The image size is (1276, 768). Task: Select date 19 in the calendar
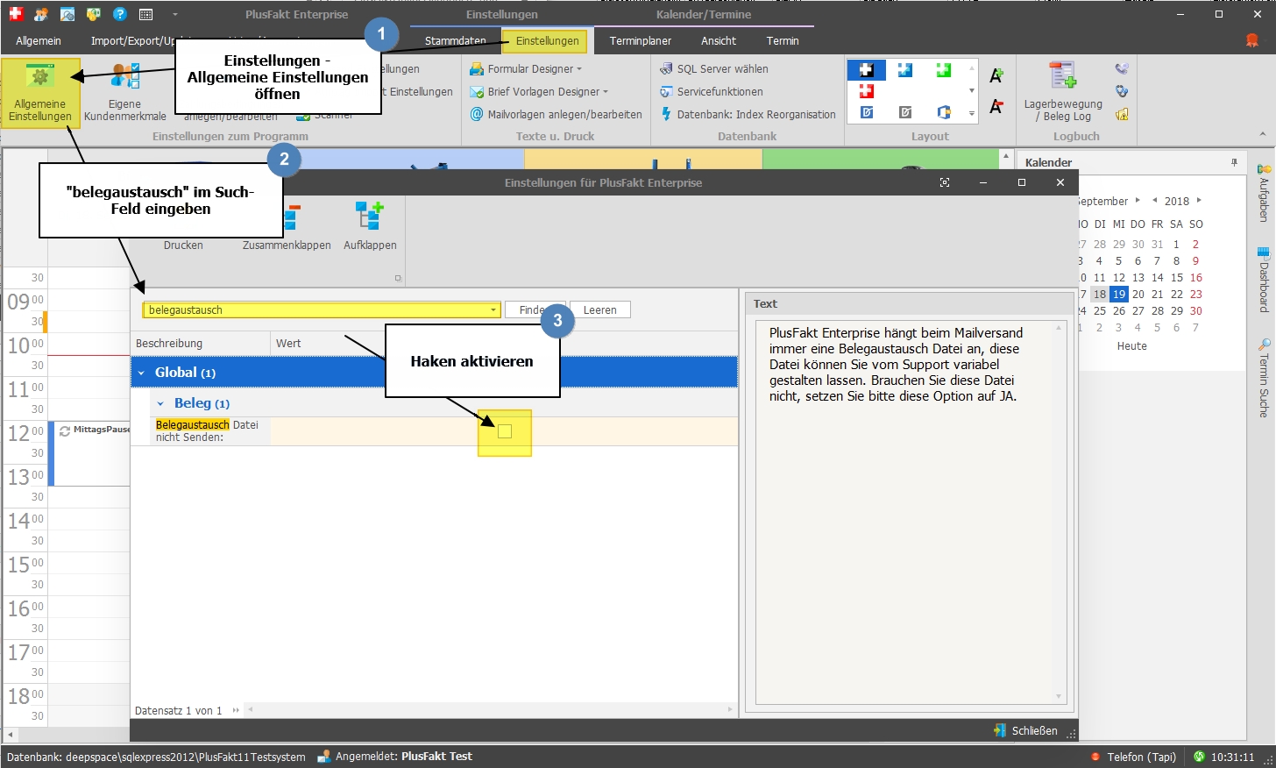pyautogui.click(x=1119, y=295)
